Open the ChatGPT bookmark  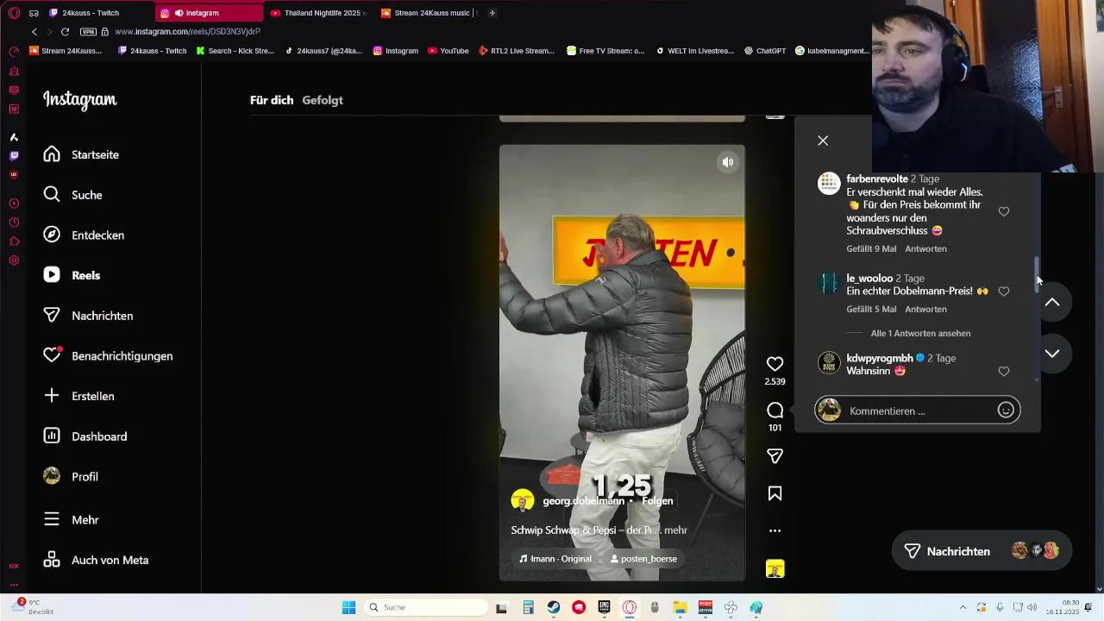764,51
